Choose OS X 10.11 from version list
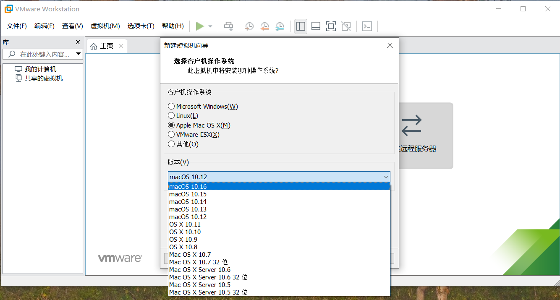 [x=279, y=224]
